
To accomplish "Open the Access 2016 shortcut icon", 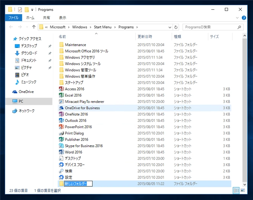I will [x=61, y=89].
